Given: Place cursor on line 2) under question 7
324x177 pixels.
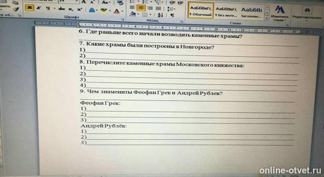Looking at the screenshot, I should (x=189, y=58).
